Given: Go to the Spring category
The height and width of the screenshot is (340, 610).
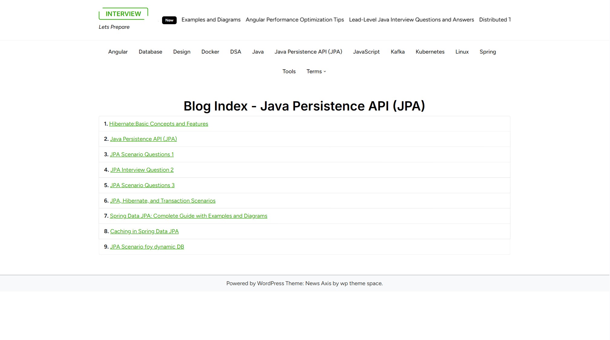Looking at the screenshot, I should (488, 52).
